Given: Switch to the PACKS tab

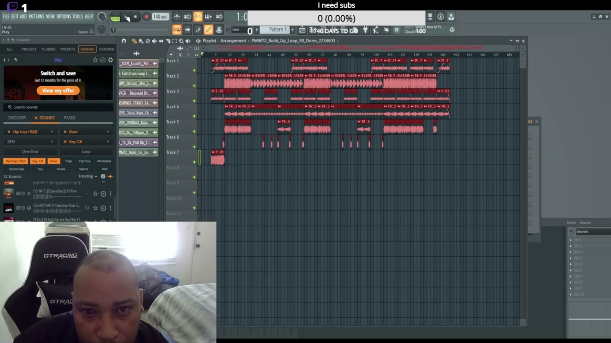Looking at the screenshot, I should tap(70, 118).
